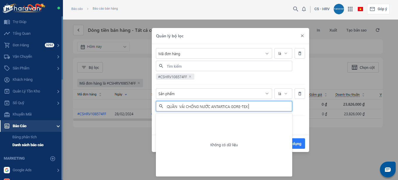
Task: Click the refresh report icon
Action: point(378,30)
